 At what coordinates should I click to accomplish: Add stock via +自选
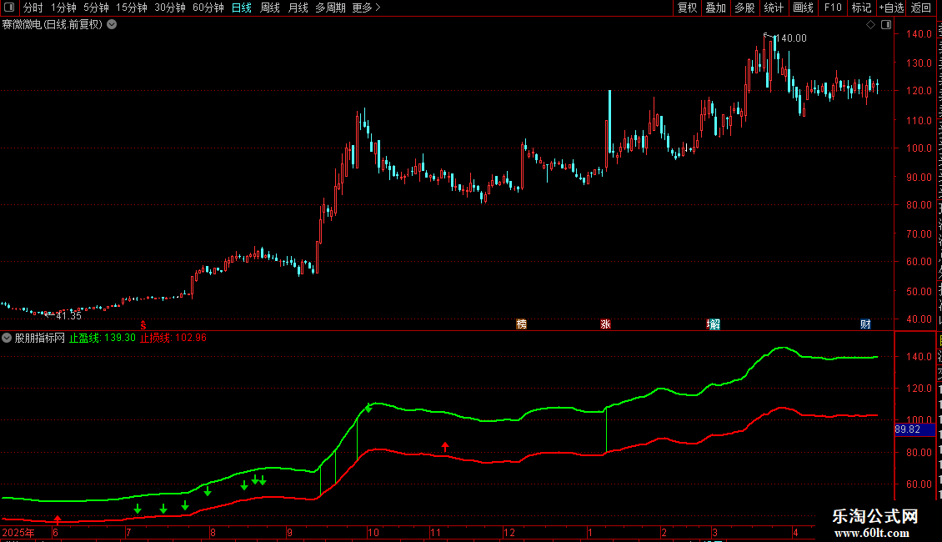[891, 8]
